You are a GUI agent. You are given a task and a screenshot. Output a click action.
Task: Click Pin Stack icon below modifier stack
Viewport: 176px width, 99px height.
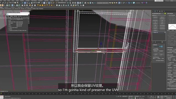[x=153, y=42]
